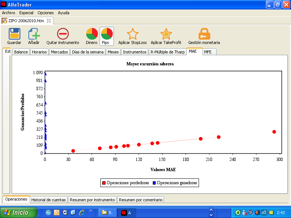291x218 pixels.
Task: Remove instrument with Quitar instrumento icon
Action: click(63, 34)
